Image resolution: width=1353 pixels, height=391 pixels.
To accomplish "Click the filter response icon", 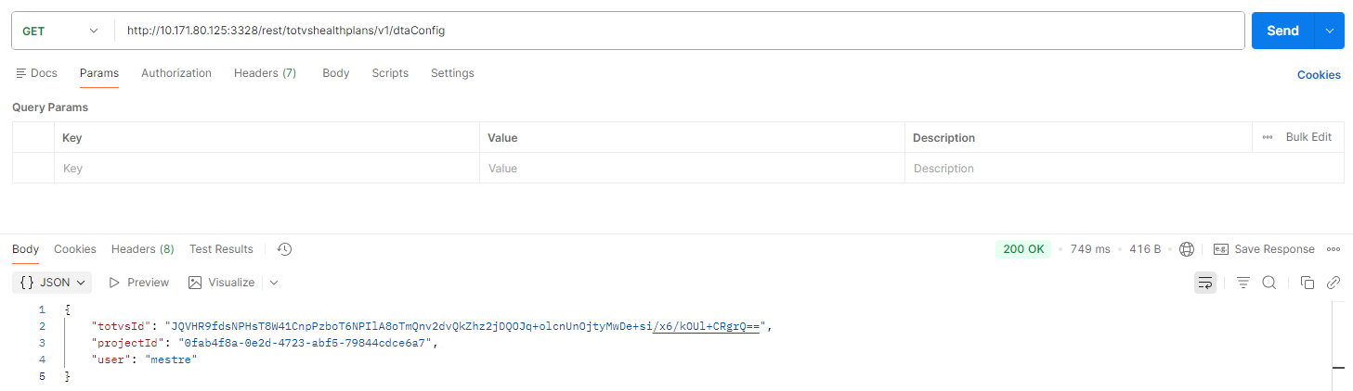I will click(1243, 283).
